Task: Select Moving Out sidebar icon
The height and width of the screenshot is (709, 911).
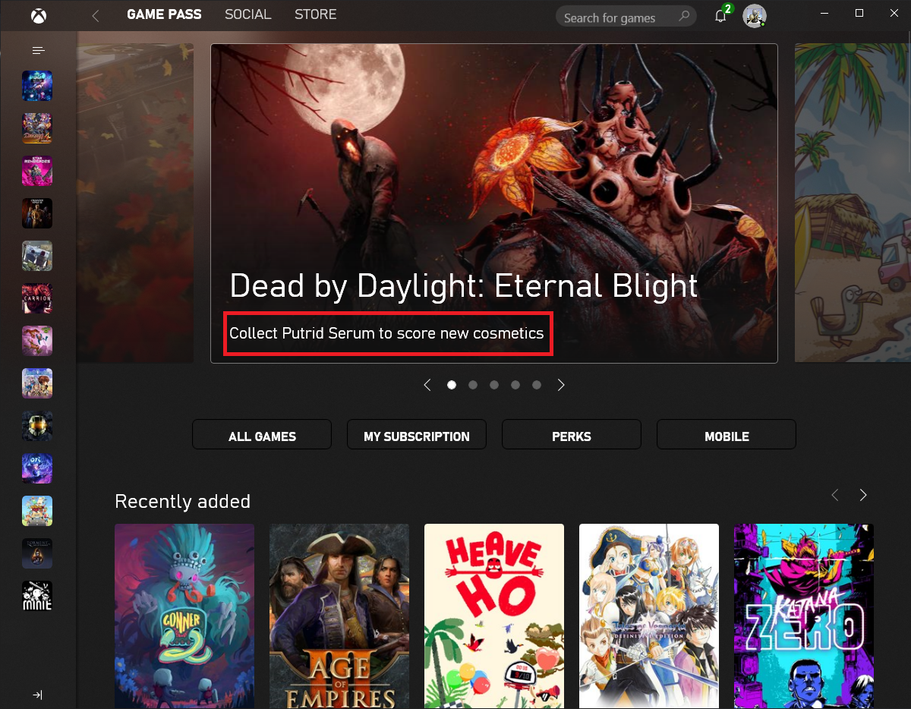Action: pos(37,512)
